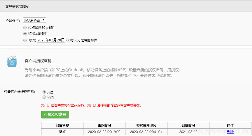Select 收取最近30天邮件 radio option
Screen dimensions: 252x136
pyautogui.click(x=25, y=28)
